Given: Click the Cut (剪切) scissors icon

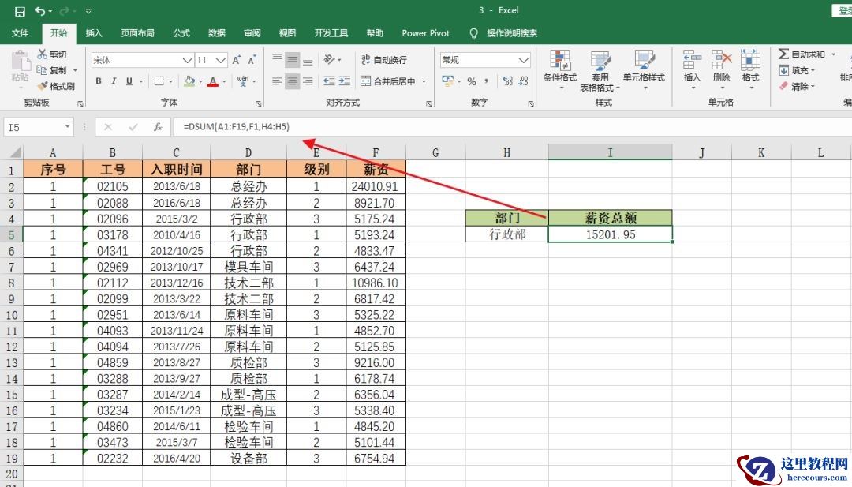Looking at the screenshot, I should coord(43,54).
